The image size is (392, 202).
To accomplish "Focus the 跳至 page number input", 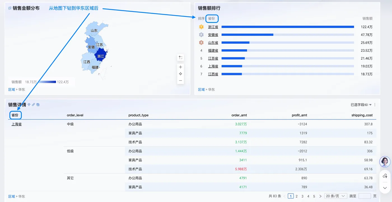I will point(365,196).
